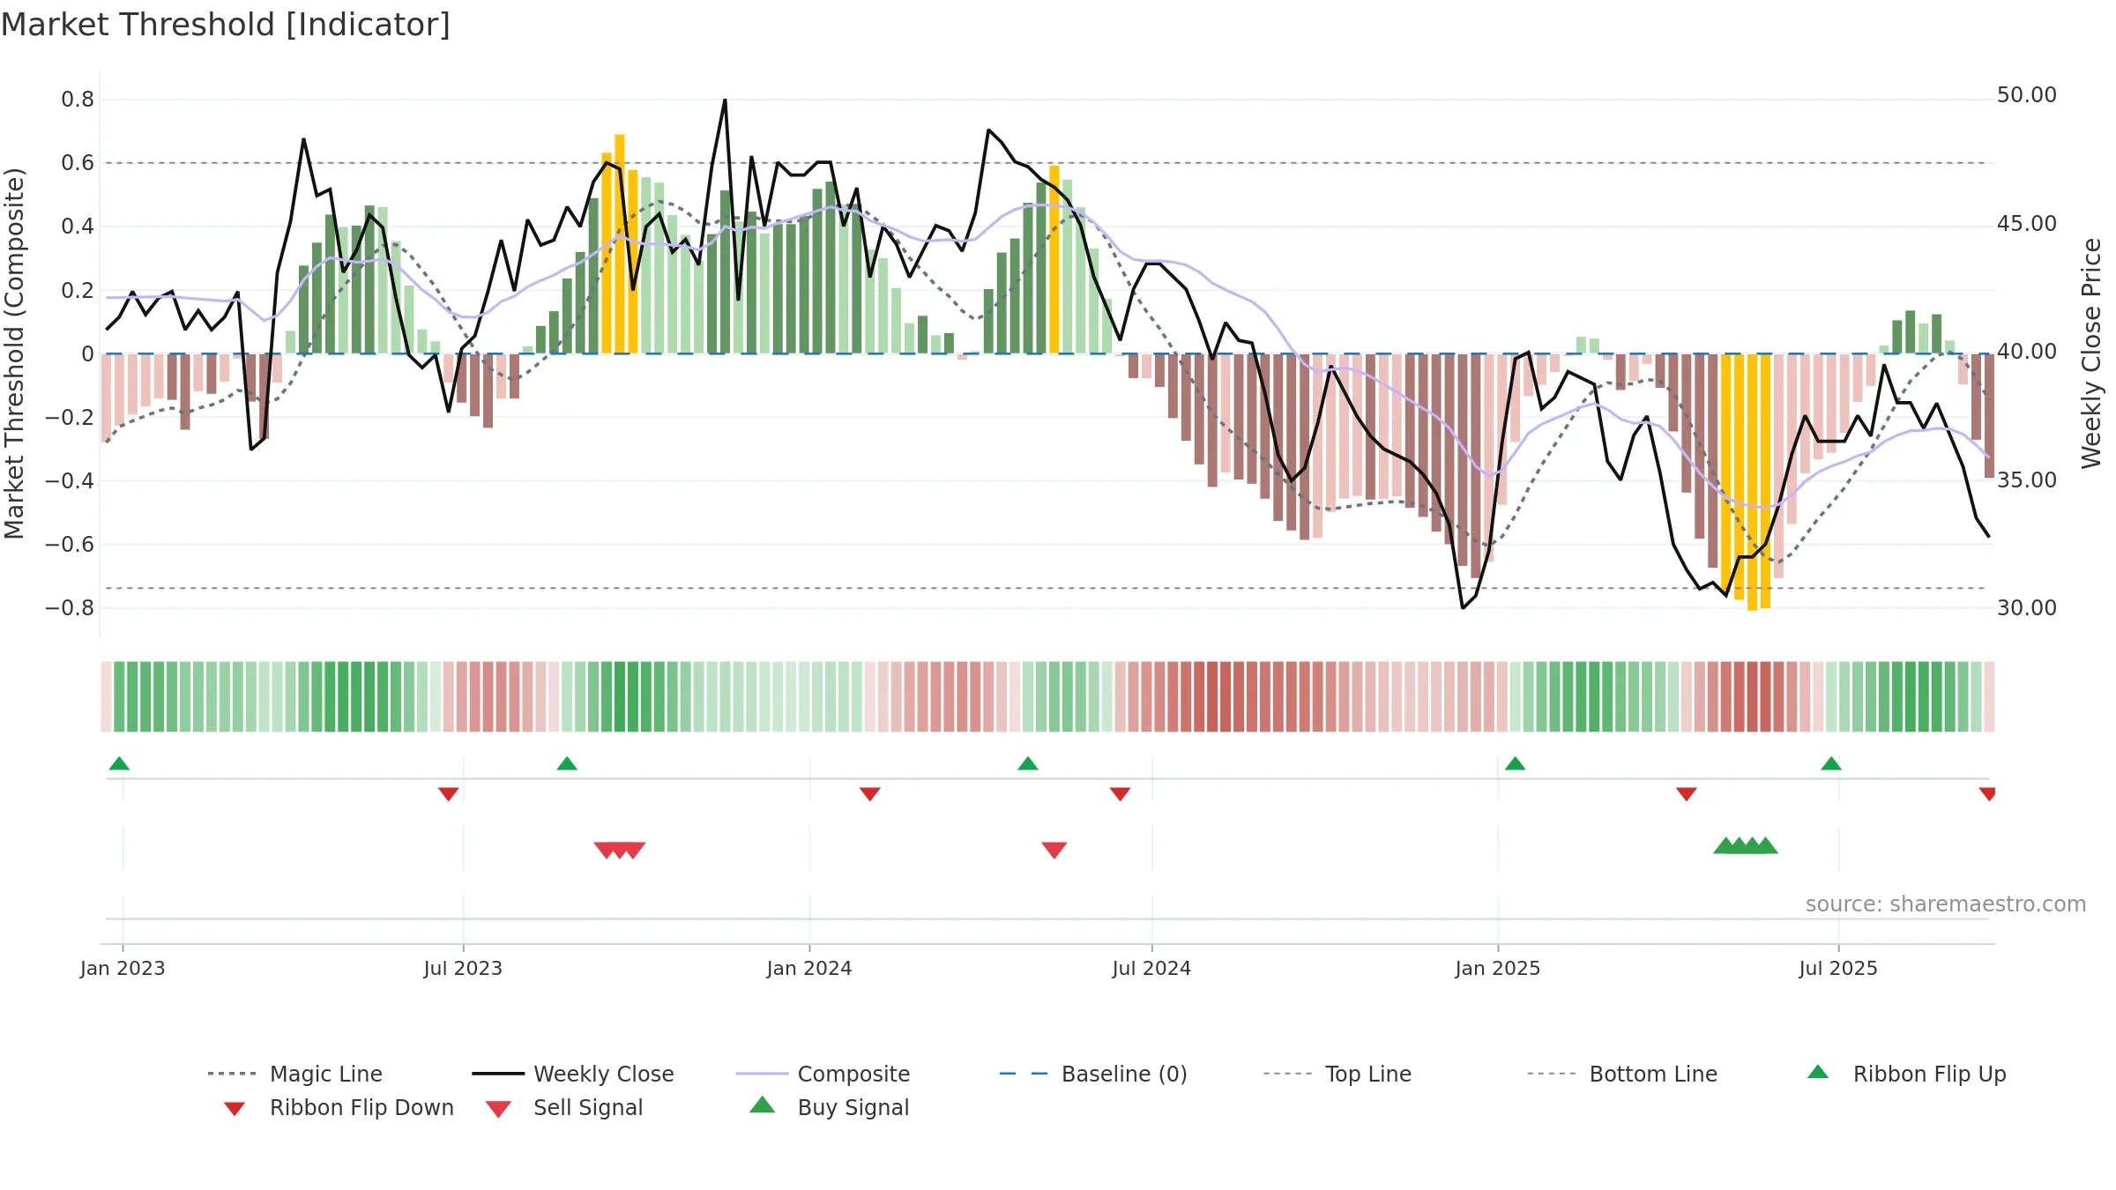Click the −0.4 left axis label
This screenshot has height=1190, width=2116.
70,481
